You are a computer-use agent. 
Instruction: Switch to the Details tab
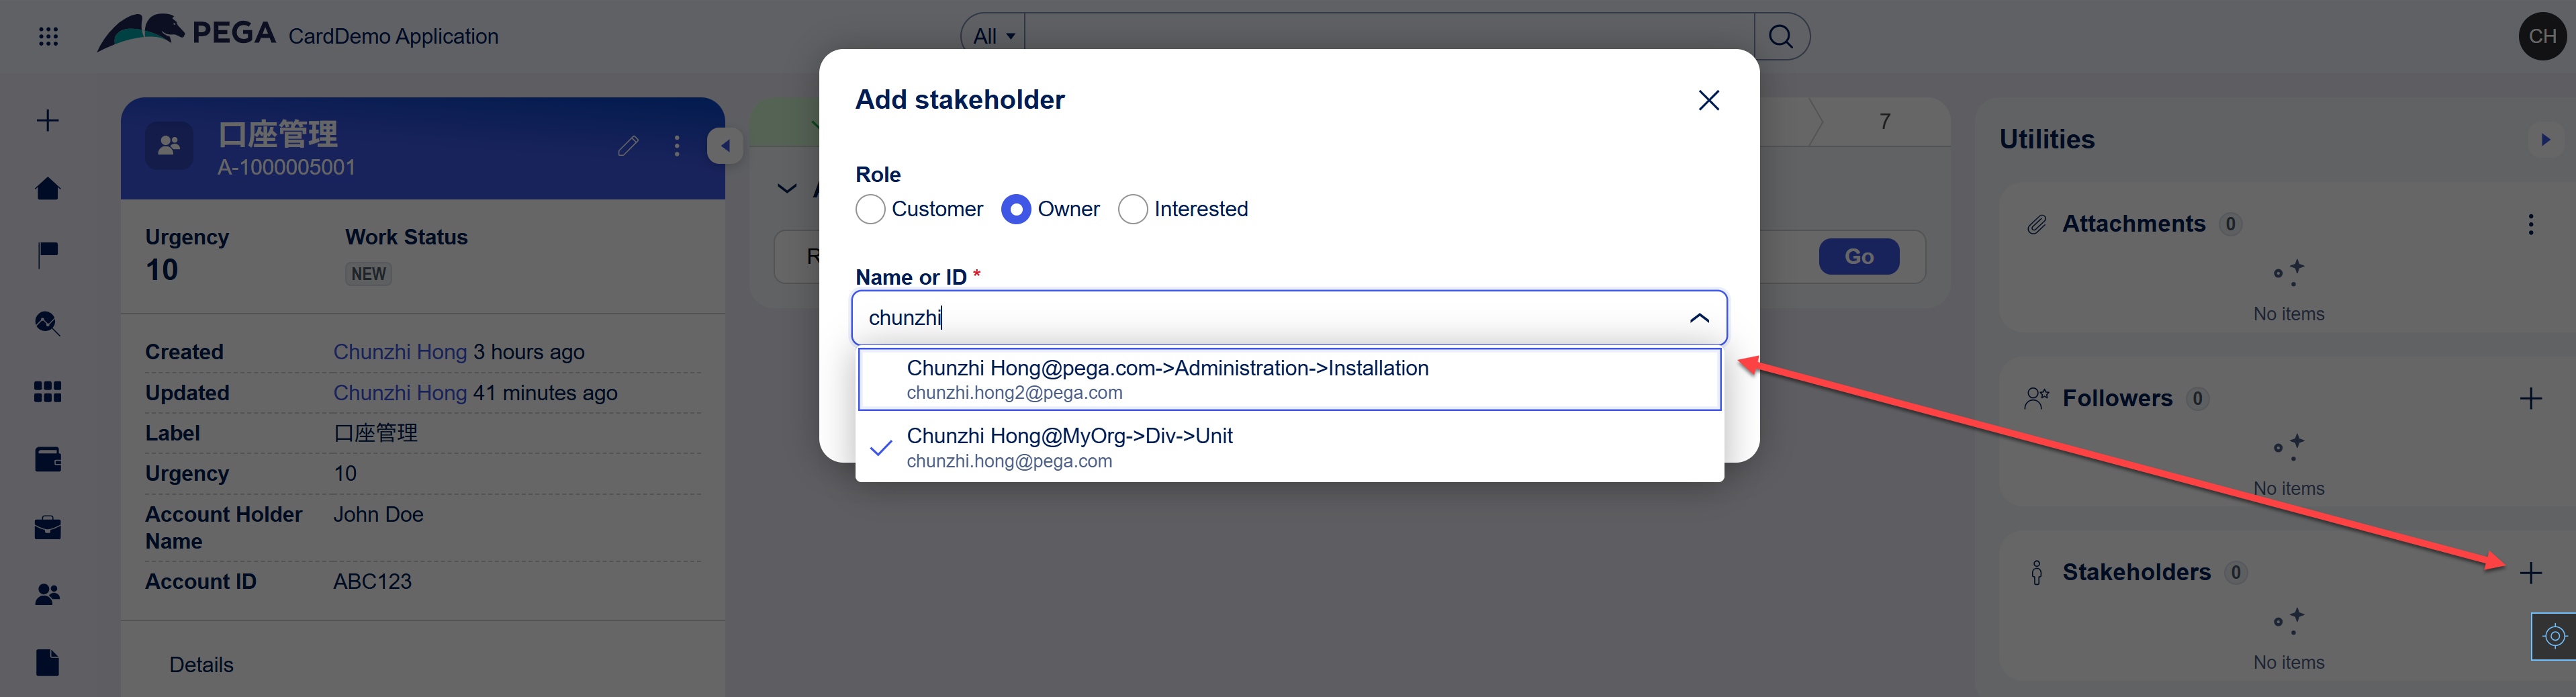[200, 663]
